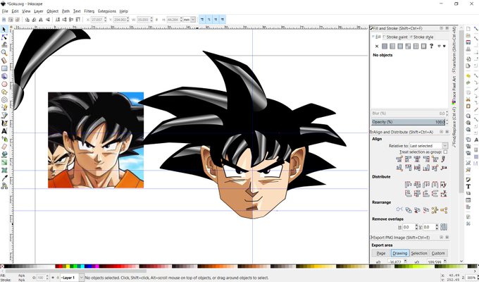Open the Filters menu
This screenshot has width=479, height=282.
[89, 11]
